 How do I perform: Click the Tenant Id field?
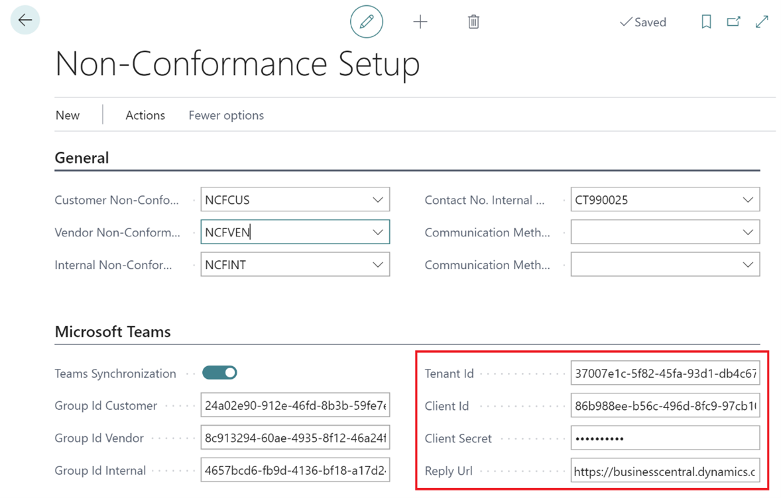click(x=664, y=373)
